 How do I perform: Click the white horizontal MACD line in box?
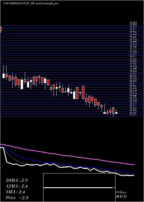coord(78,188)
